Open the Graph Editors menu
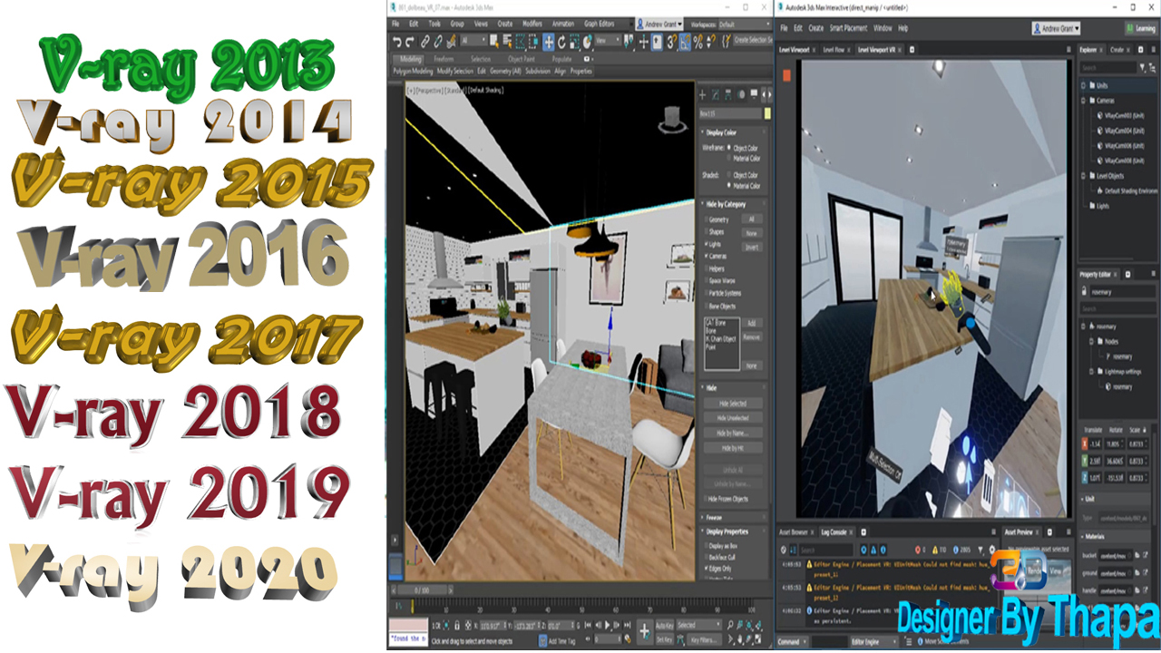The width and height of the screenshot is (1161, 653). click(599, 24)
